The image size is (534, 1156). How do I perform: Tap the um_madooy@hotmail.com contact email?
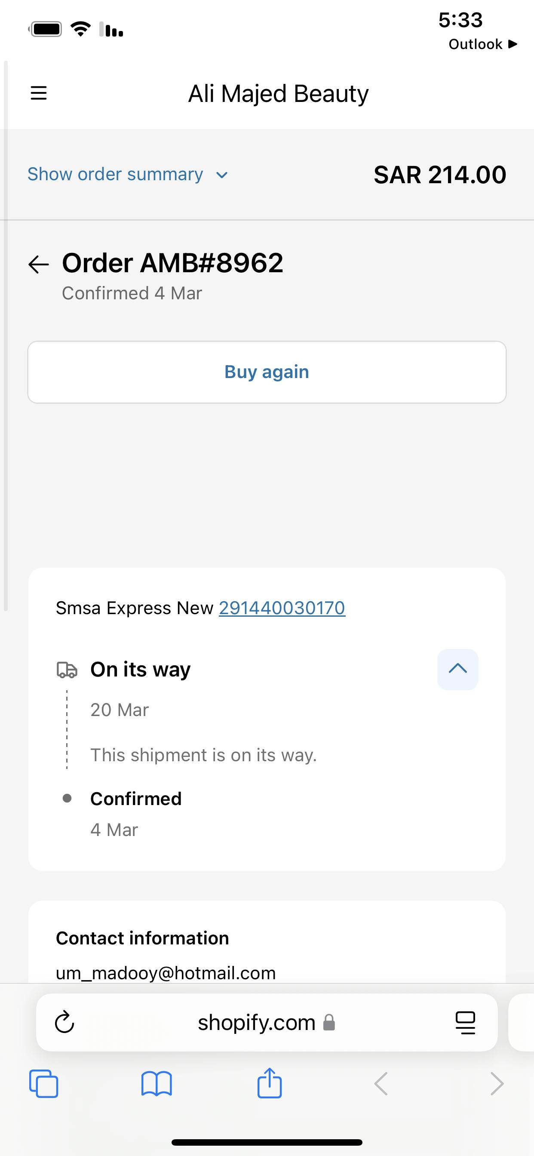[166, 973]
